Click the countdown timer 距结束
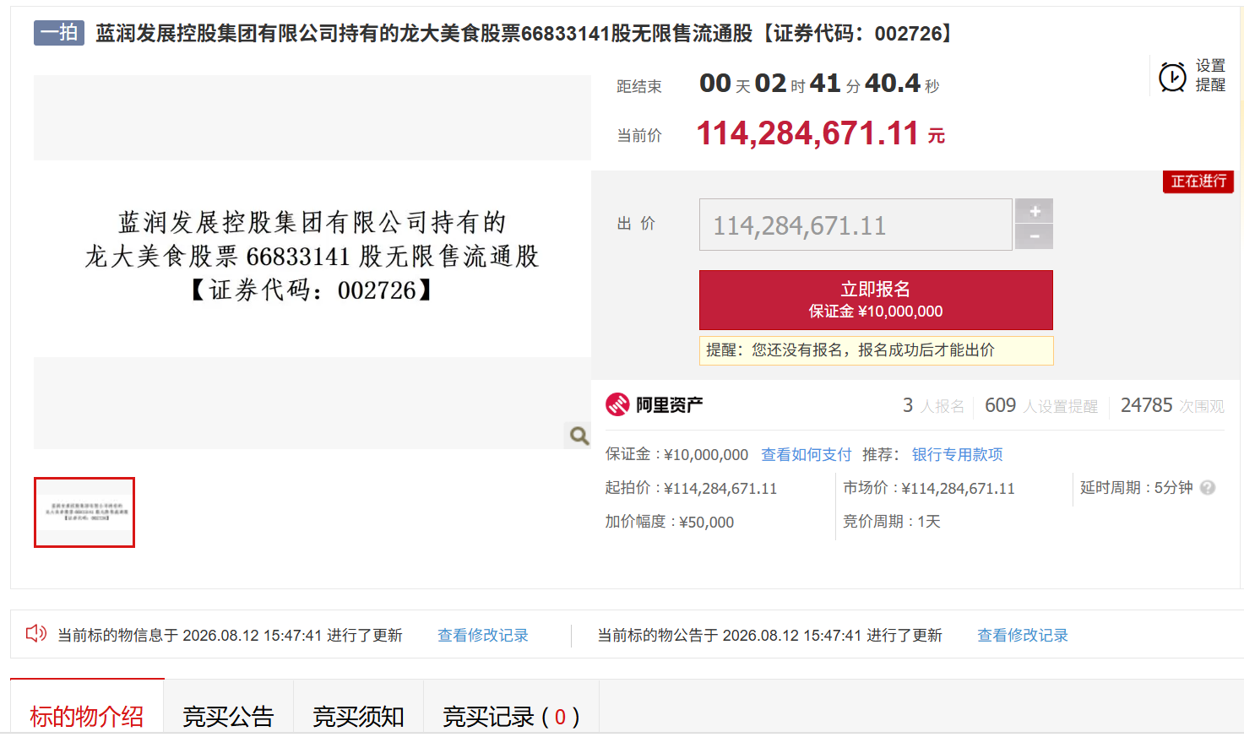Viewport: 1244px width, 737px height. tap(819, 84)
